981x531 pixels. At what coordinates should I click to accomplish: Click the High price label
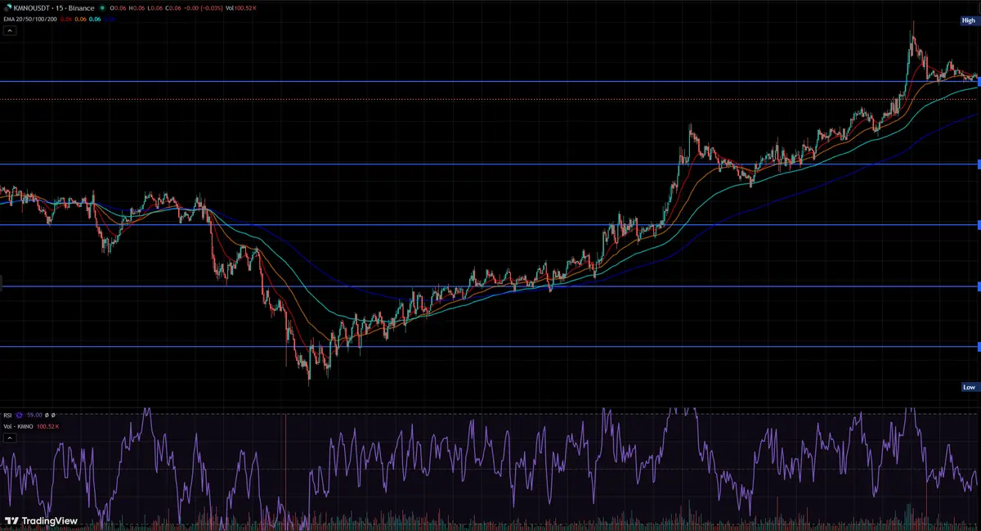(x=969, y=20)
